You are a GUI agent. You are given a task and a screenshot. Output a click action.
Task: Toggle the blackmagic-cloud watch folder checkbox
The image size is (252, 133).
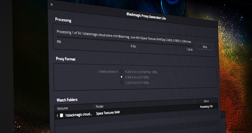pyautogui.click(x=61, y=115)
